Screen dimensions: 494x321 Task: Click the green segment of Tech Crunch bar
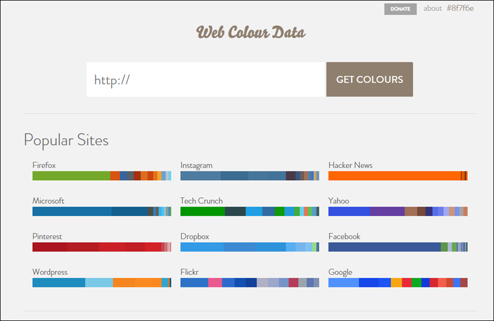pyautogui.click(x=203, y=211)
